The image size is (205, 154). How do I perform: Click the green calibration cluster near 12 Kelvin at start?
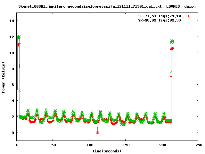19,37
